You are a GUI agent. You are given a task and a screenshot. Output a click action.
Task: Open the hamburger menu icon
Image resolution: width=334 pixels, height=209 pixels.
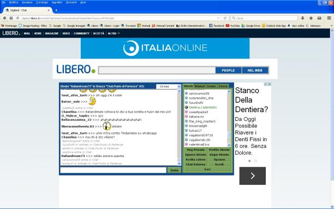(329, 18)
